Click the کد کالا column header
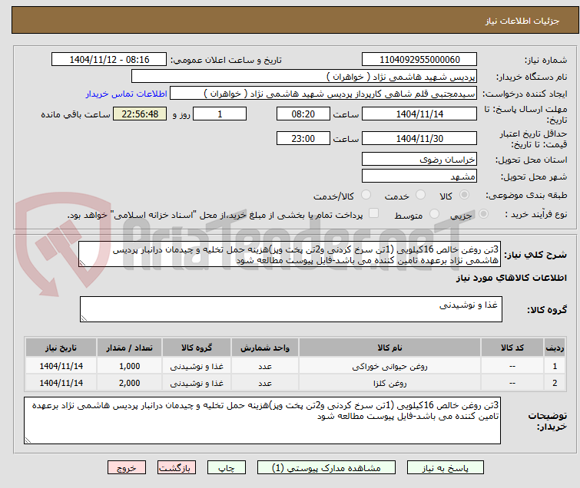 pyautogui.click(x=512, y=348)
